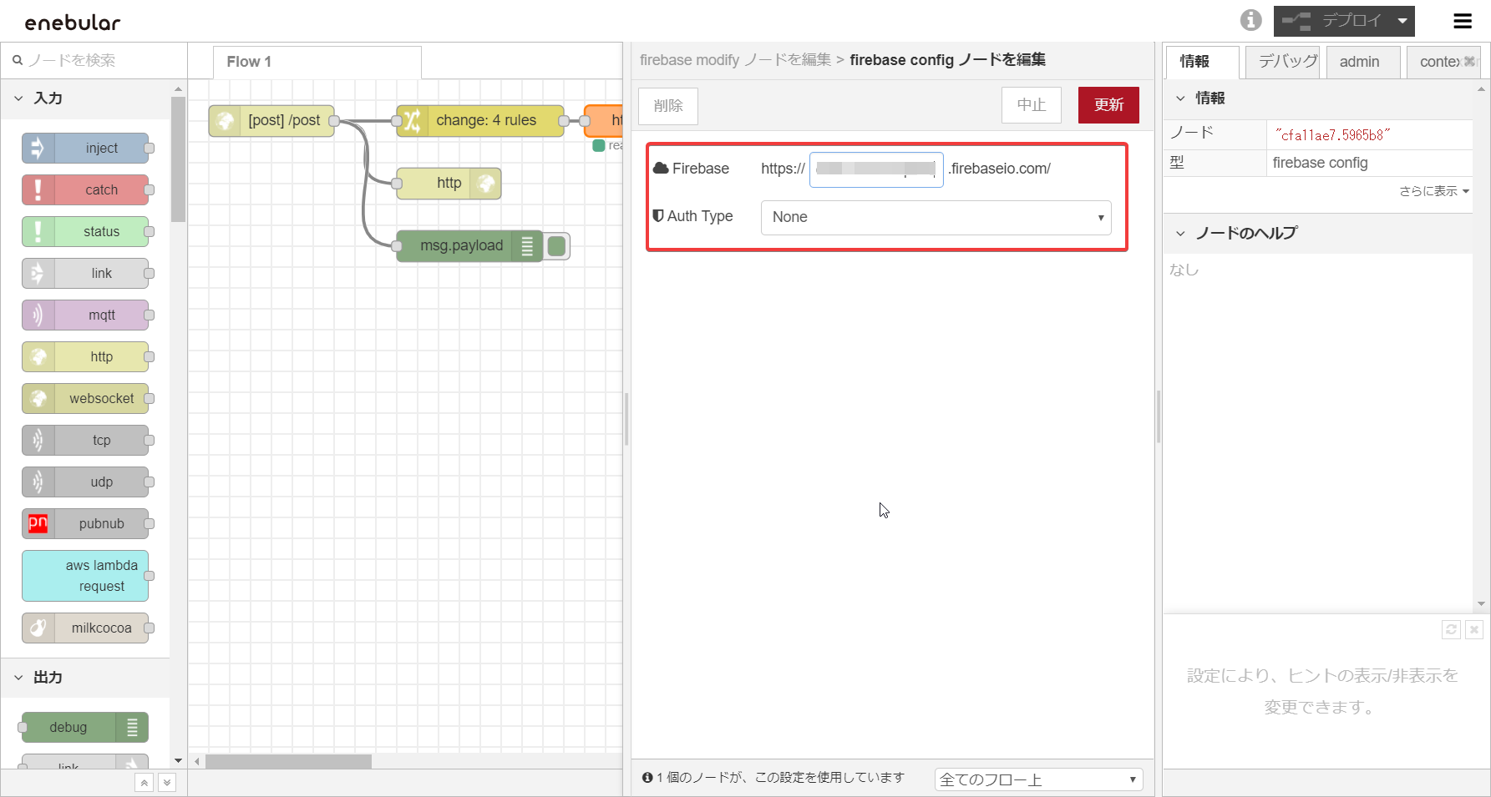
Task: Select the status node in the palette
Action: pos(86,231)
